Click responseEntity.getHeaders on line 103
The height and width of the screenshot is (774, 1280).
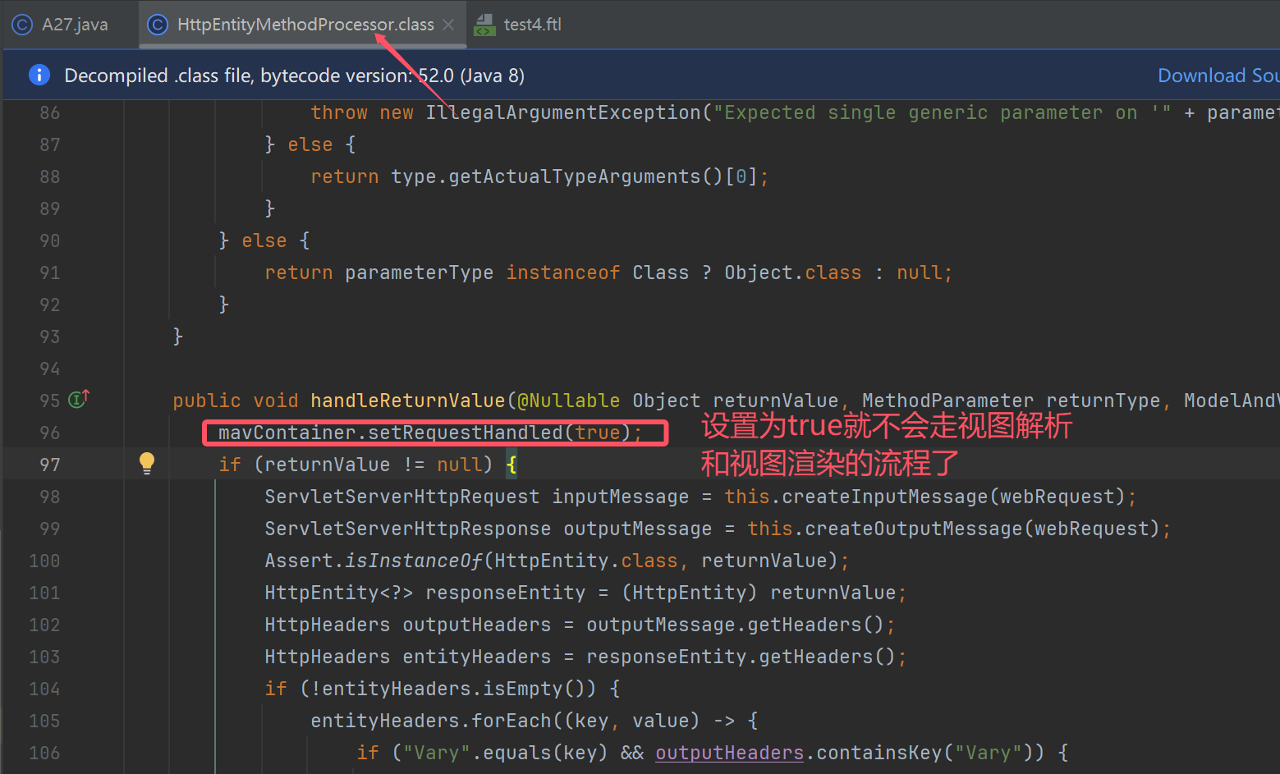click(730, 657)
